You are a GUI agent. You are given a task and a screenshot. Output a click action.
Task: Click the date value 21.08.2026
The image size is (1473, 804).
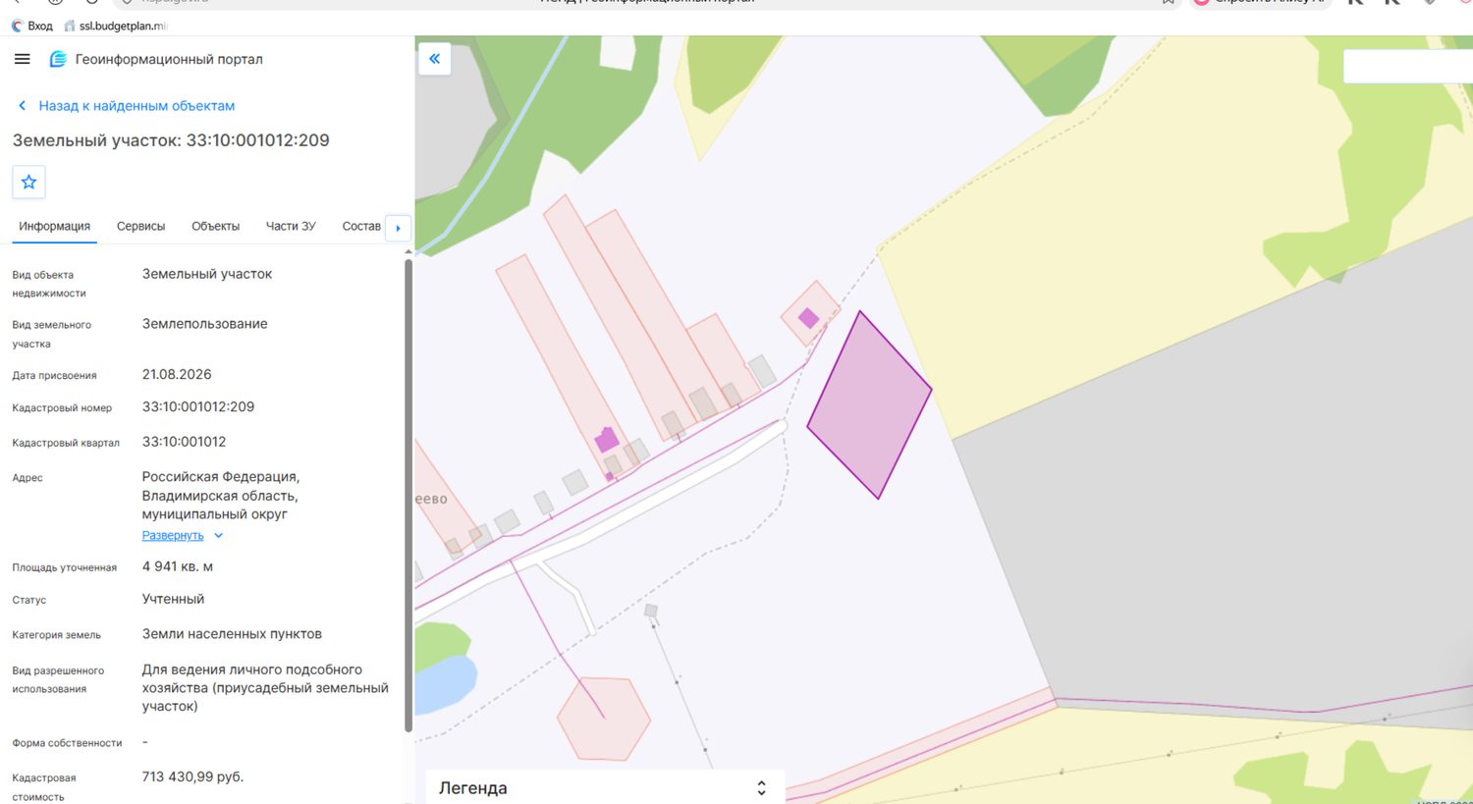[x=177, y=374]
